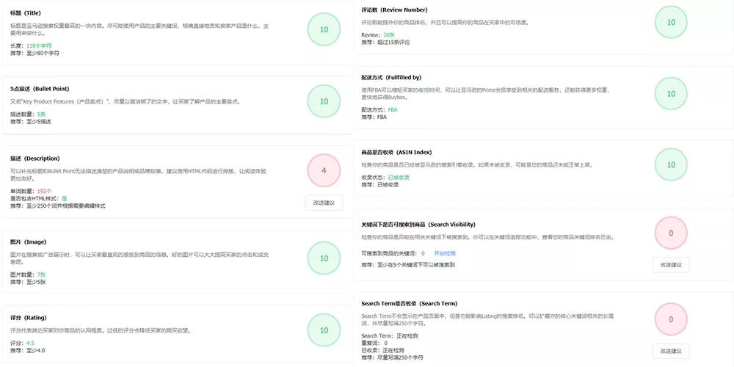The height and width of the screenshot is (367, 734).
Task: Click the green FBA delivery method value
Action: [392, 109]
